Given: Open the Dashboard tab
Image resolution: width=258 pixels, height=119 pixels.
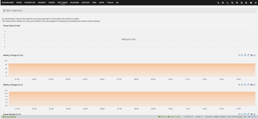Looking at the screenshot, I should click(8, 3).
